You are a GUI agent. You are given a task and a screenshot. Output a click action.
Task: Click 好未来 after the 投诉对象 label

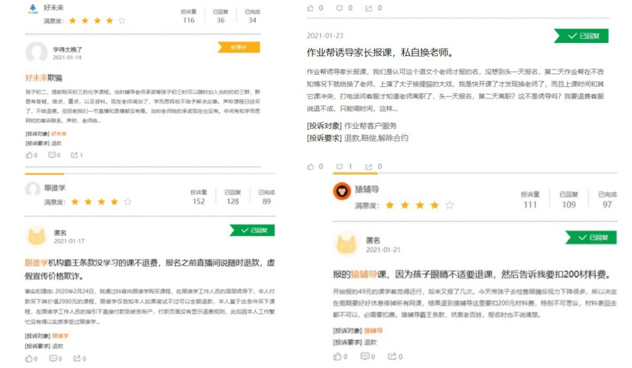(x=59, y=134)
